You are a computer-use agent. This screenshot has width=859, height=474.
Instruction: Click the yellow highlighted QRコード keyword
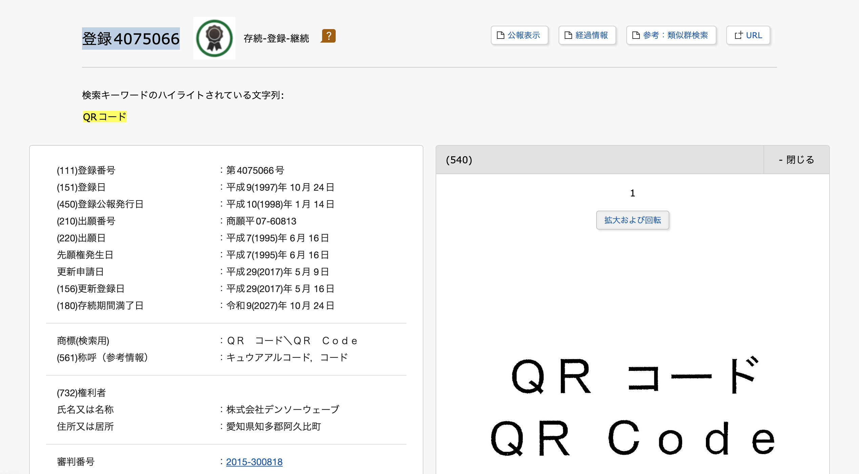(x=104, y=117)
